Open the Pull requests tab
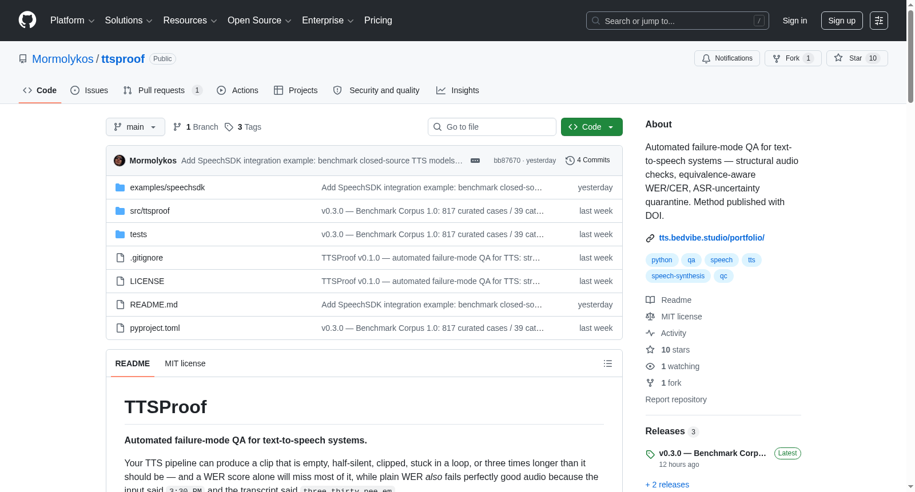 click(x=162, y=90)
